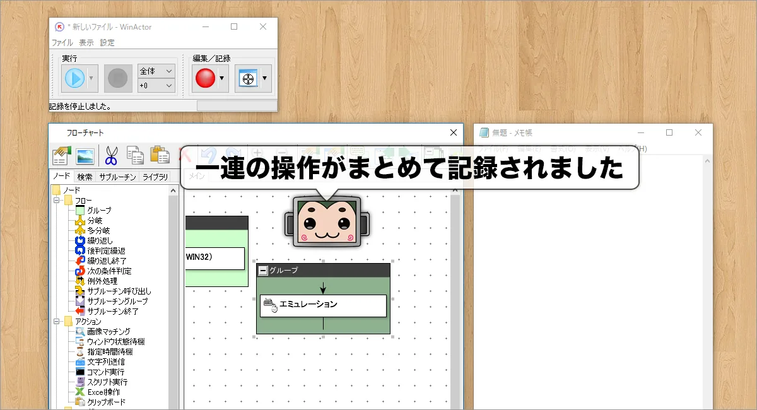Select the エミュレーション node in the flowchart

point(323,305)
